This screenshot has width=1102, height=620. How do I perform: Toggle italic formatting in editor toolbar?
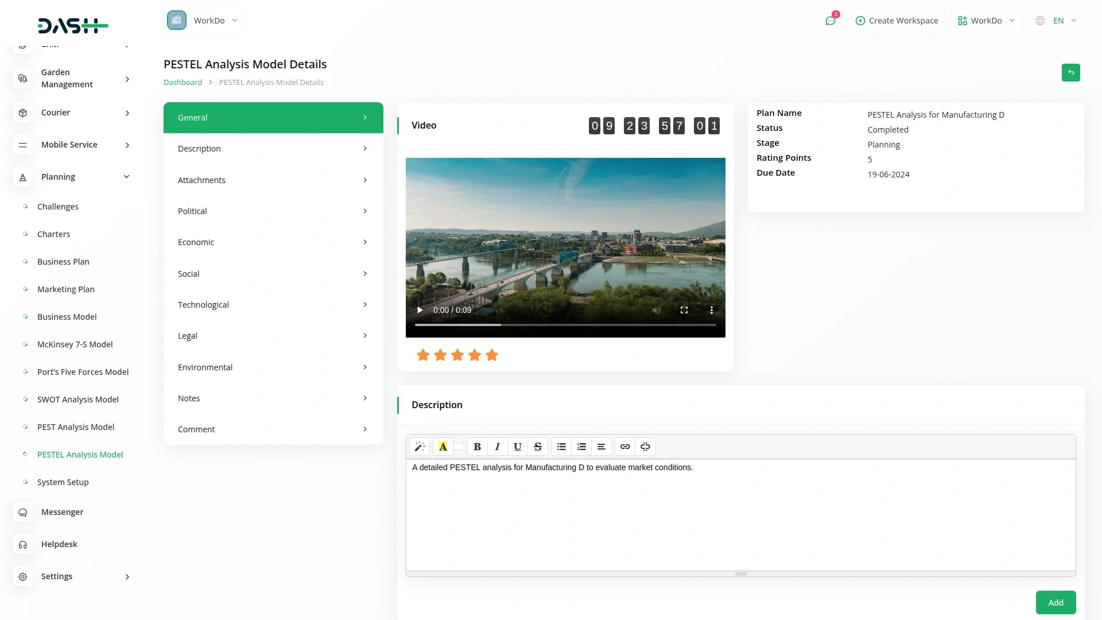click(497, 447)
